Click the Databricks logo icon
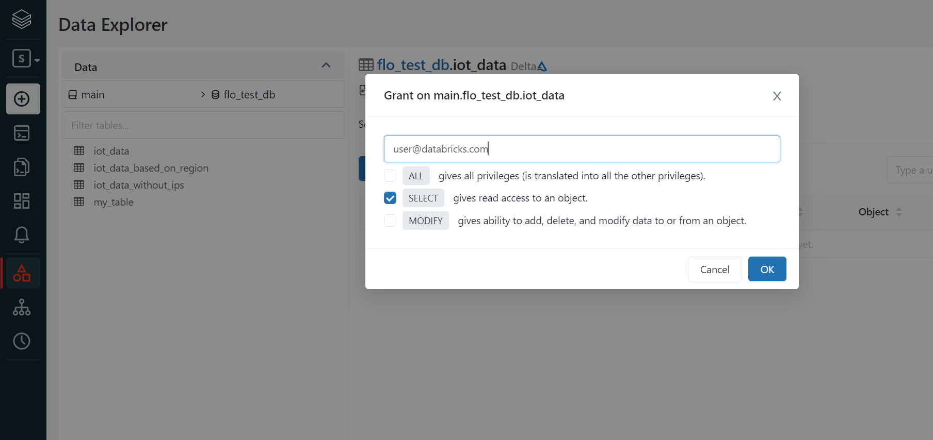Image resolution: width=933 pixels, height=440 pixels. [x=22, y=20]
